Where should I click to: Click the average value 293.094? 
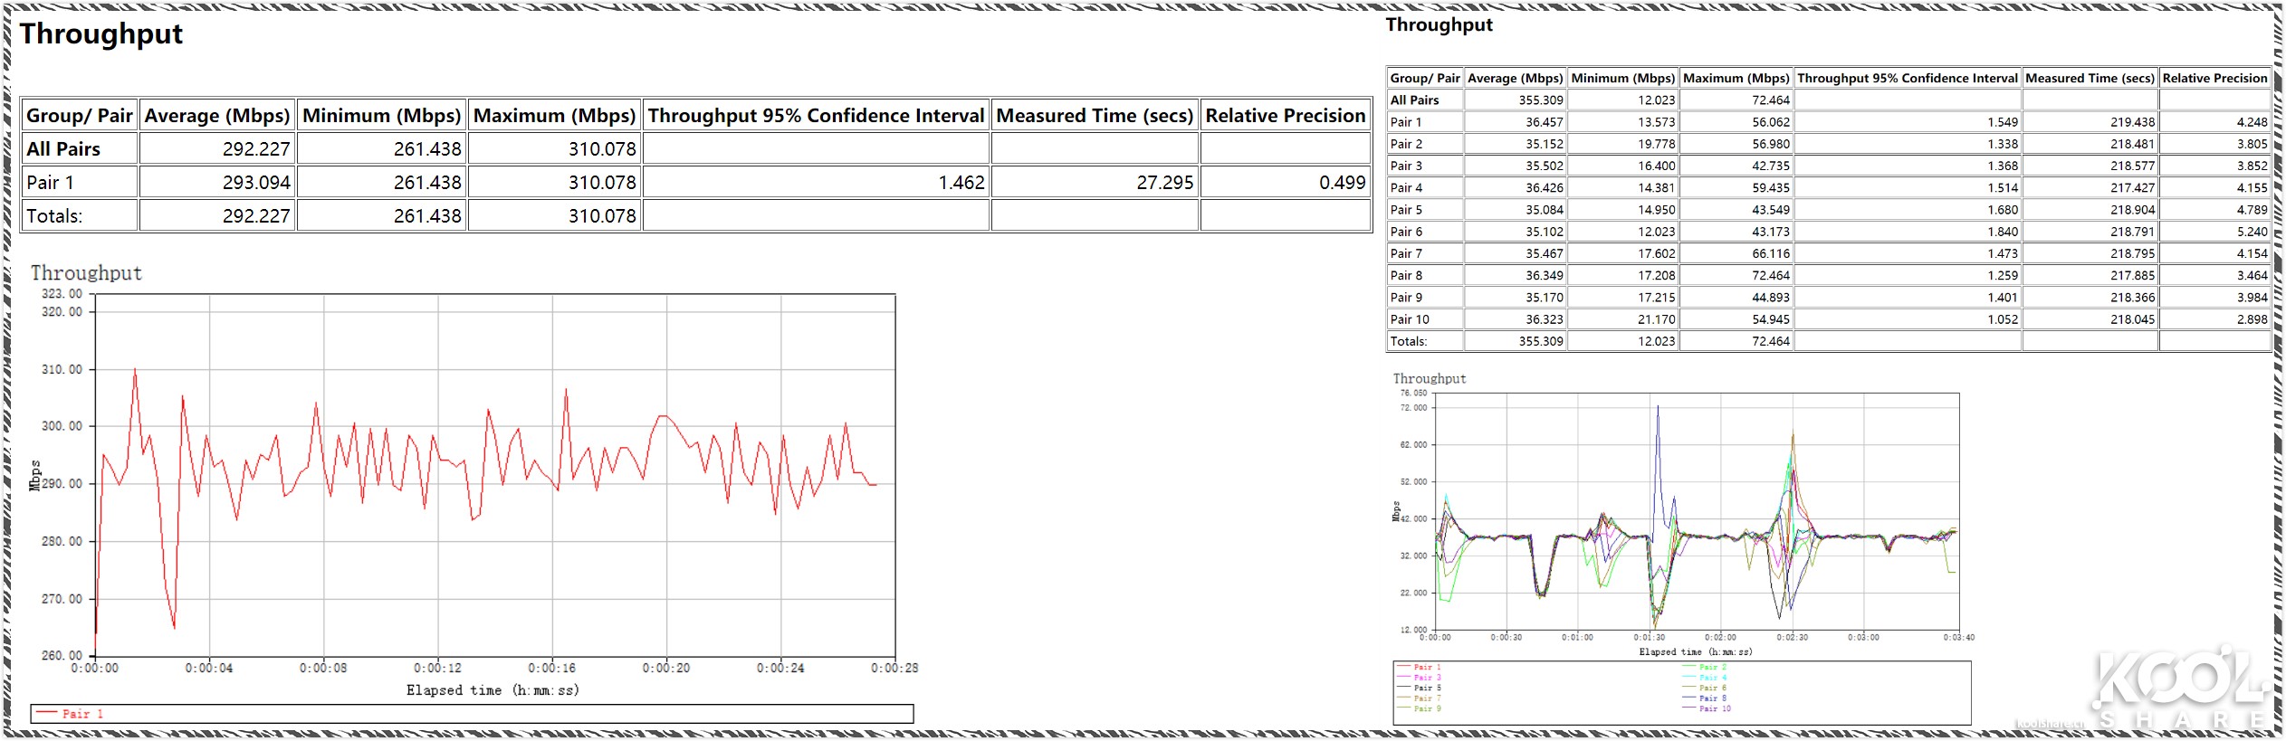[x=256, y=183]
